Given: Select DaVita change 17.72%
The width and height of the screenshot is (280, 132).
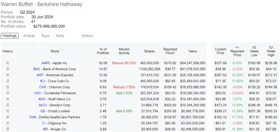Looking at the screenshot, I should click(237, 117).
